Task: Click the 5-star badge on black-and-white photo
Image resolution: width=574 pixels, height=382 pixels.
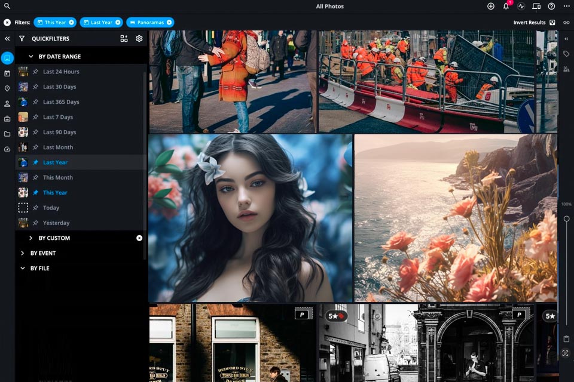Action: (337, 316)
